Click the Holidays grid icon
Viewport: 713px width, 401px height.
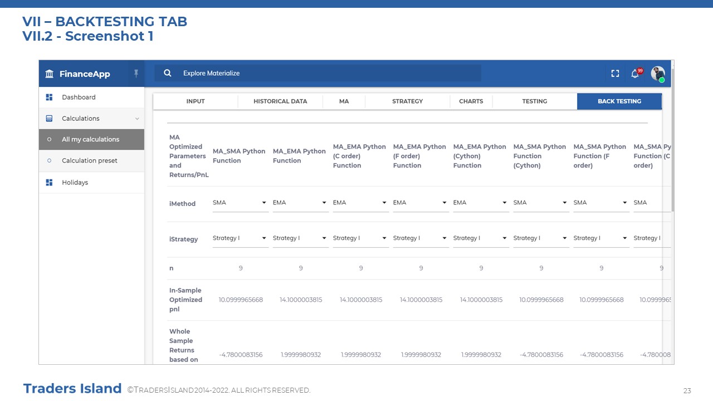click(x=49, y=183)
